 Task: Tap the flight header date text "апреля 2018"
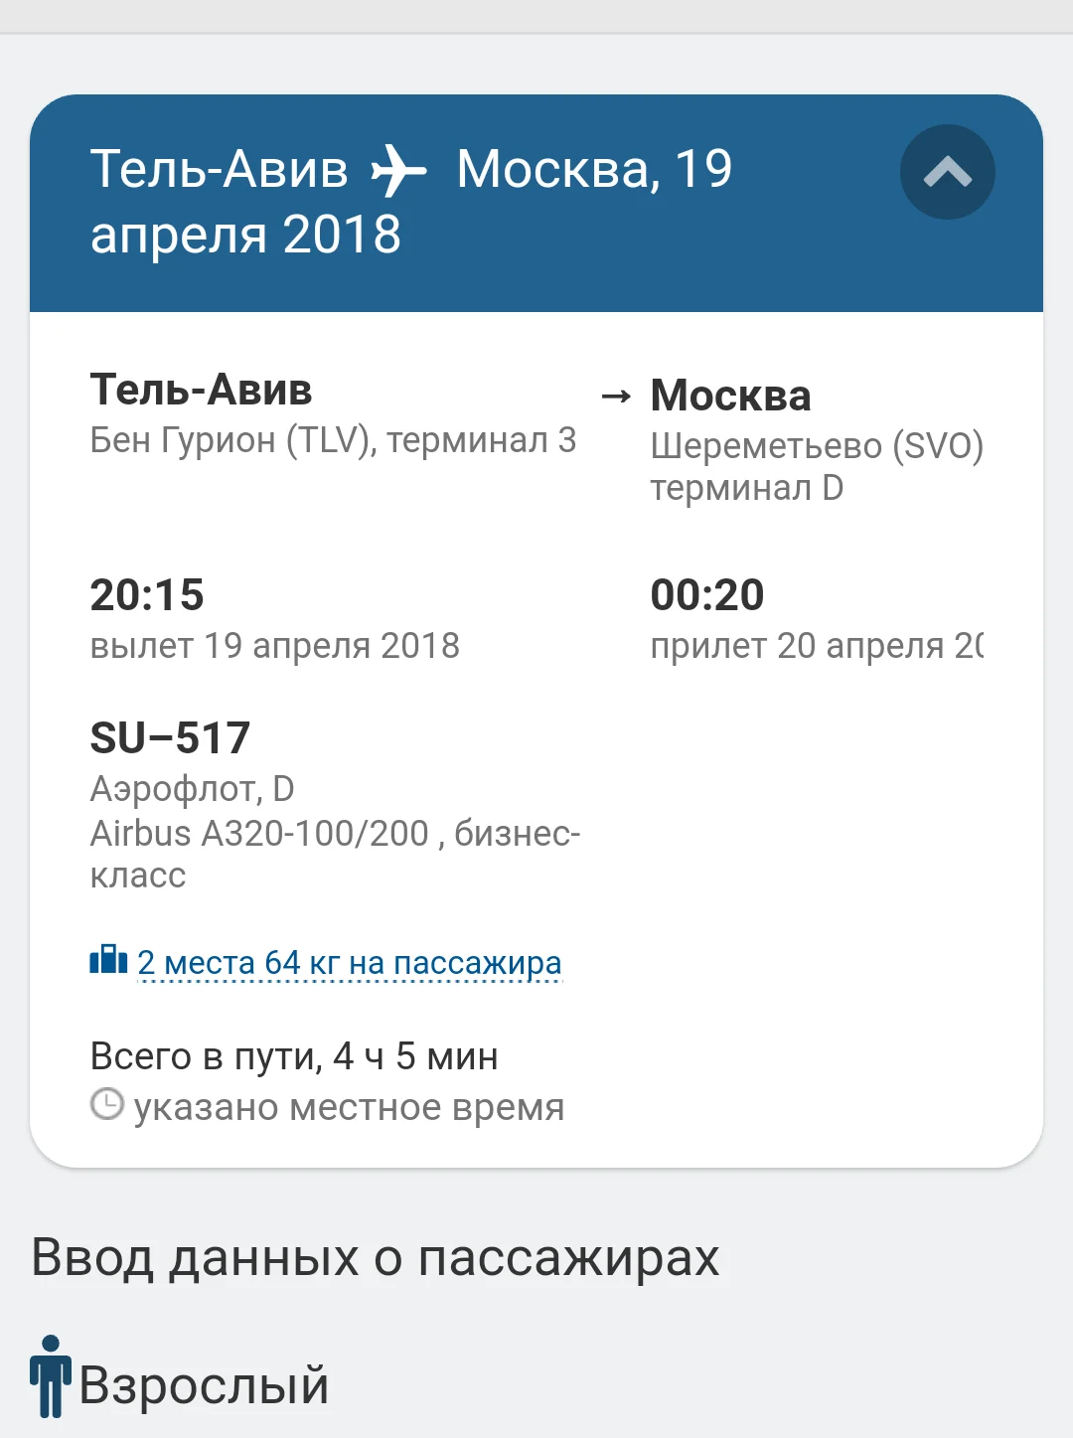tap(245, 235)
